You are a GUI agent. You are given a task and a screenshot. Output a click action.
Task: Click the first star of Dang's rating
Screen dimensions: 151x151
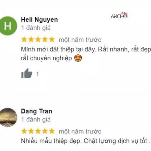[24, 131]
